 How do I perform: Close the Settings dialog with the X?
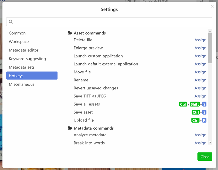[x=212, y=6]
